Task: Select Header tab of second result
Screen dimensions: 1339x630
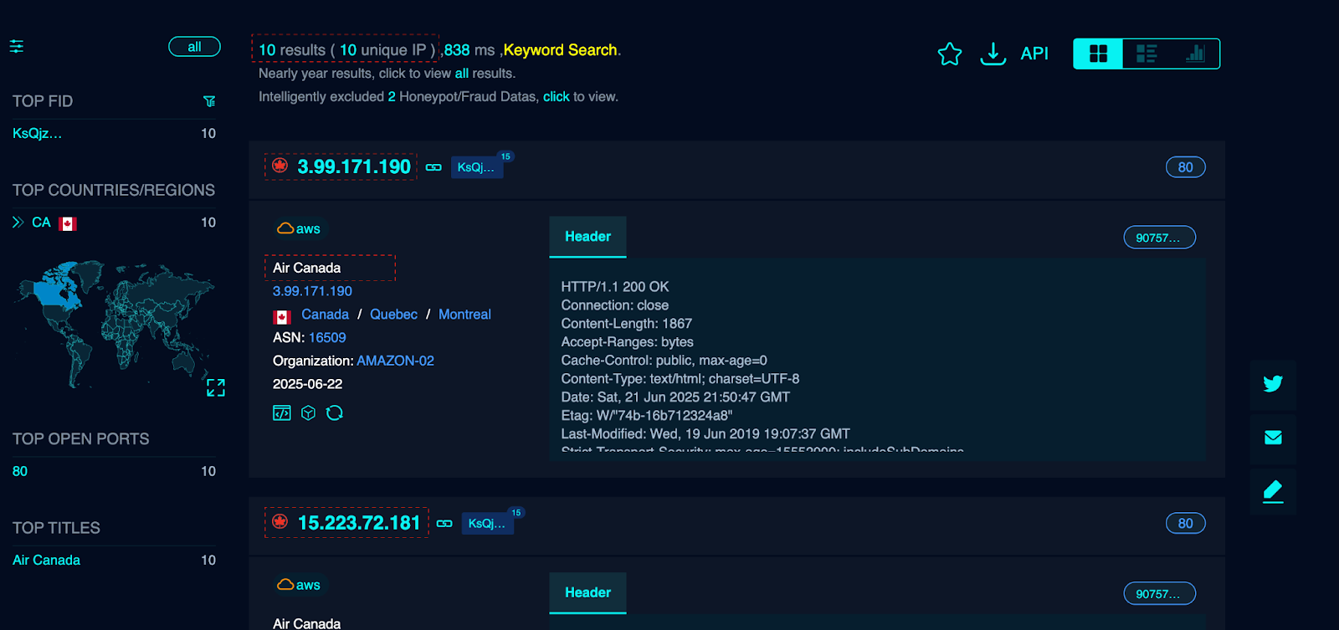Action: pyautogui.click(x=587, y=592)
